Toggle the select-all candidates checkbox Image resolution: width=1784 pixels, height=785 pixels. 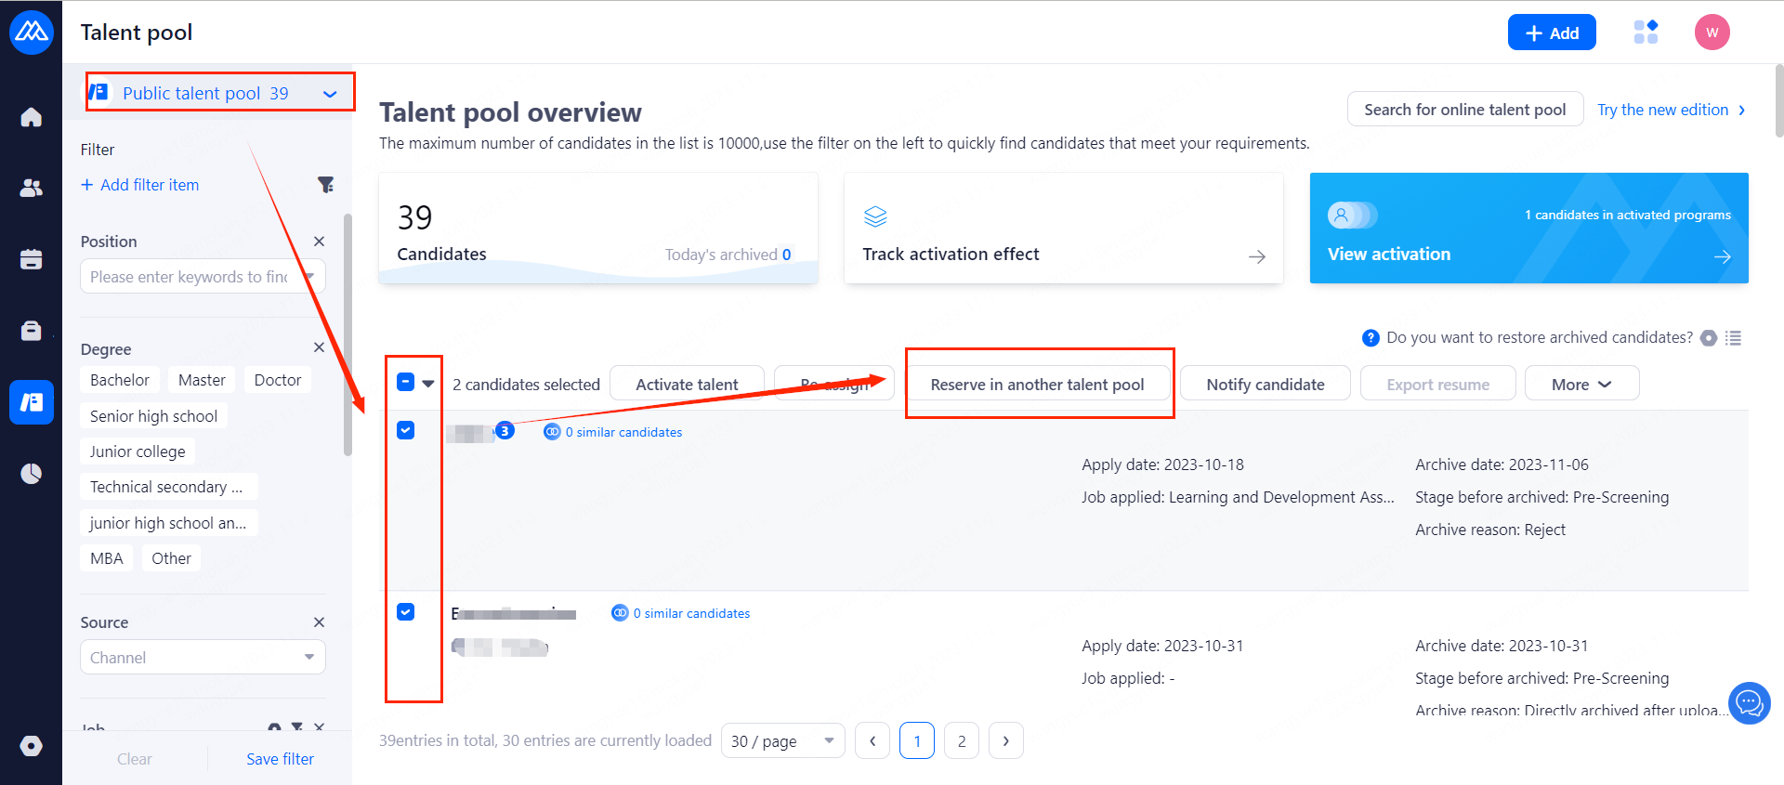click(406, 382)
